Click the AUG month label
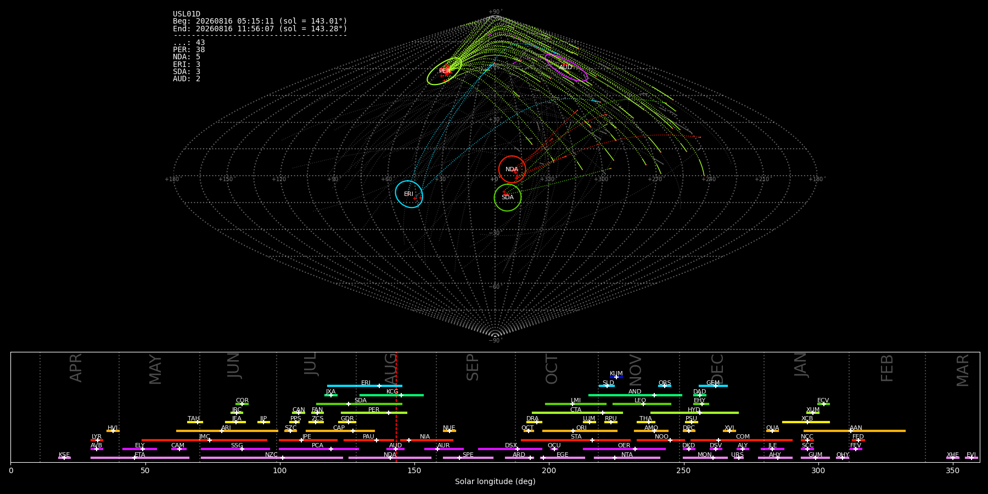 (390, 367)
